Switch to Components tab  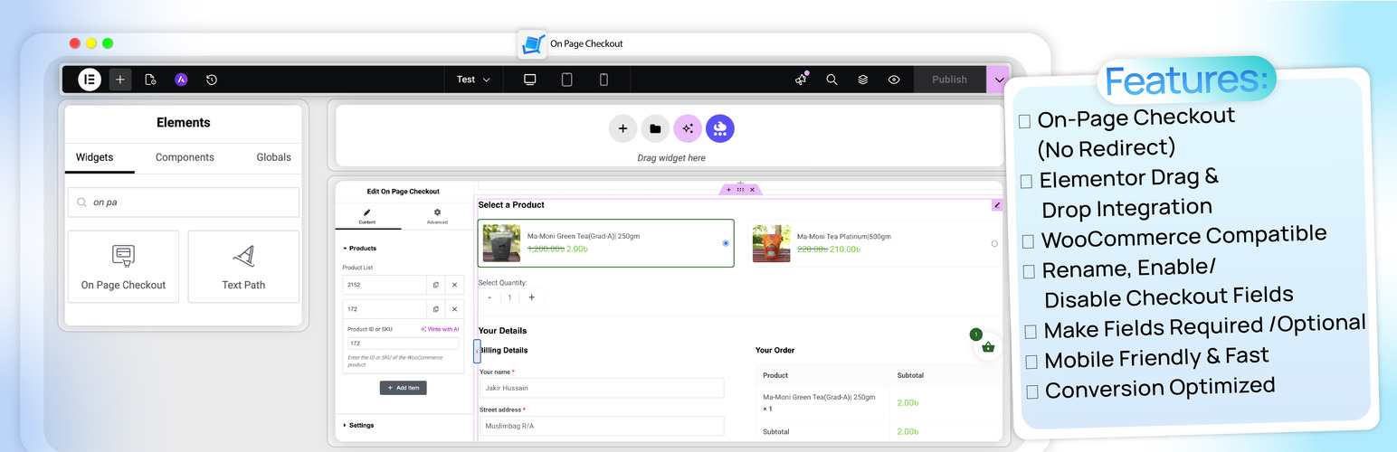185,157
